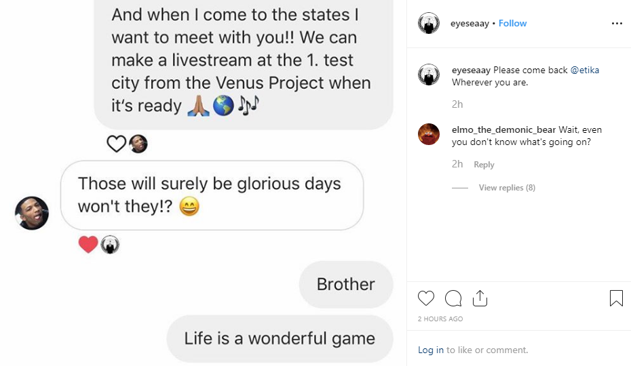Reply to elmo_the_demonic_bear's comment
631x366 pixels.
coord(484,165)
